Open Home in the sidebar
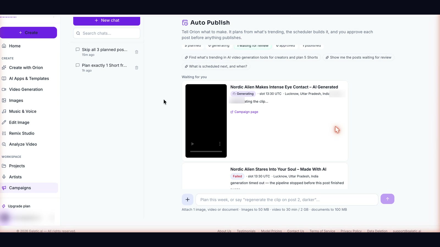The width and height of the screenshot is (440, 247). click(15, 46)
